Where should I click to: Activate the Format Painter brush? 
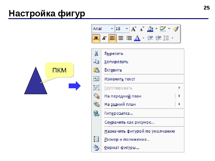coord(176,29)
